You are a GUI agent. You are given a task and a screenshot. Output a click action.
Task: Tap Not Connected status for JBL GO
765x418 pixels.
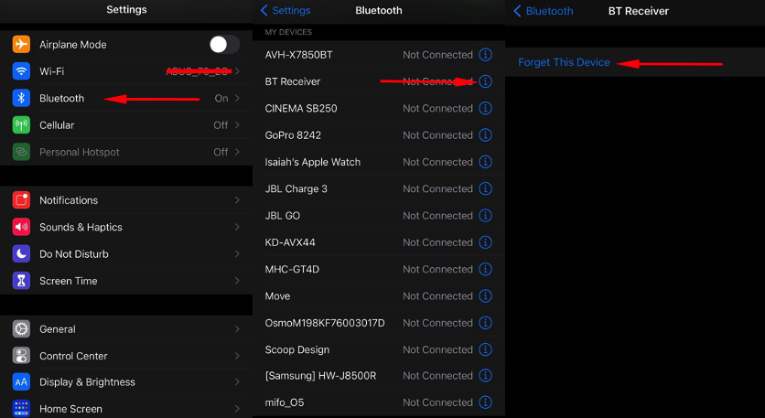click(437, 216)
